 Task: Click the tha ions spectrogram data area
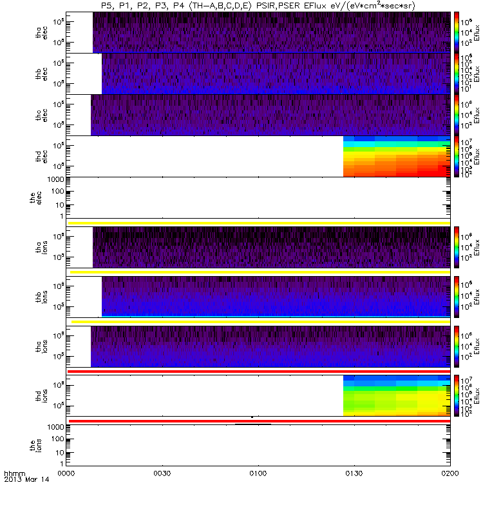[x=271, y=247]
